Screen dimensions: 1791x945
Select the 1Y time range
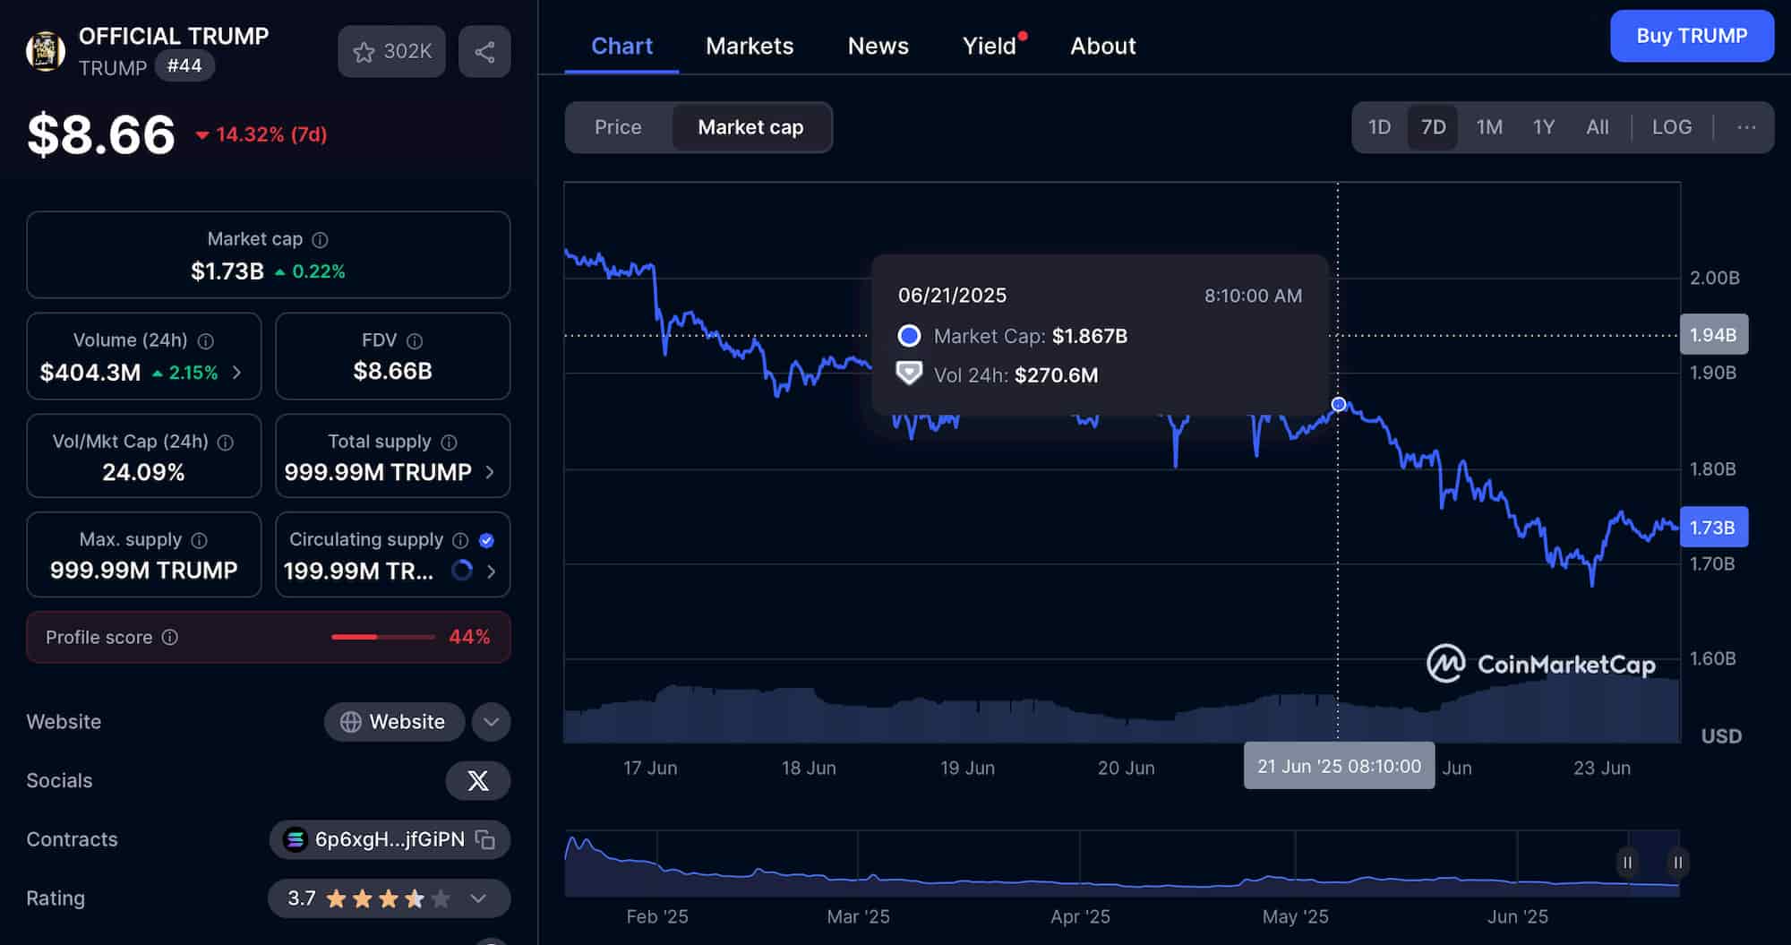click(1544, 127)
